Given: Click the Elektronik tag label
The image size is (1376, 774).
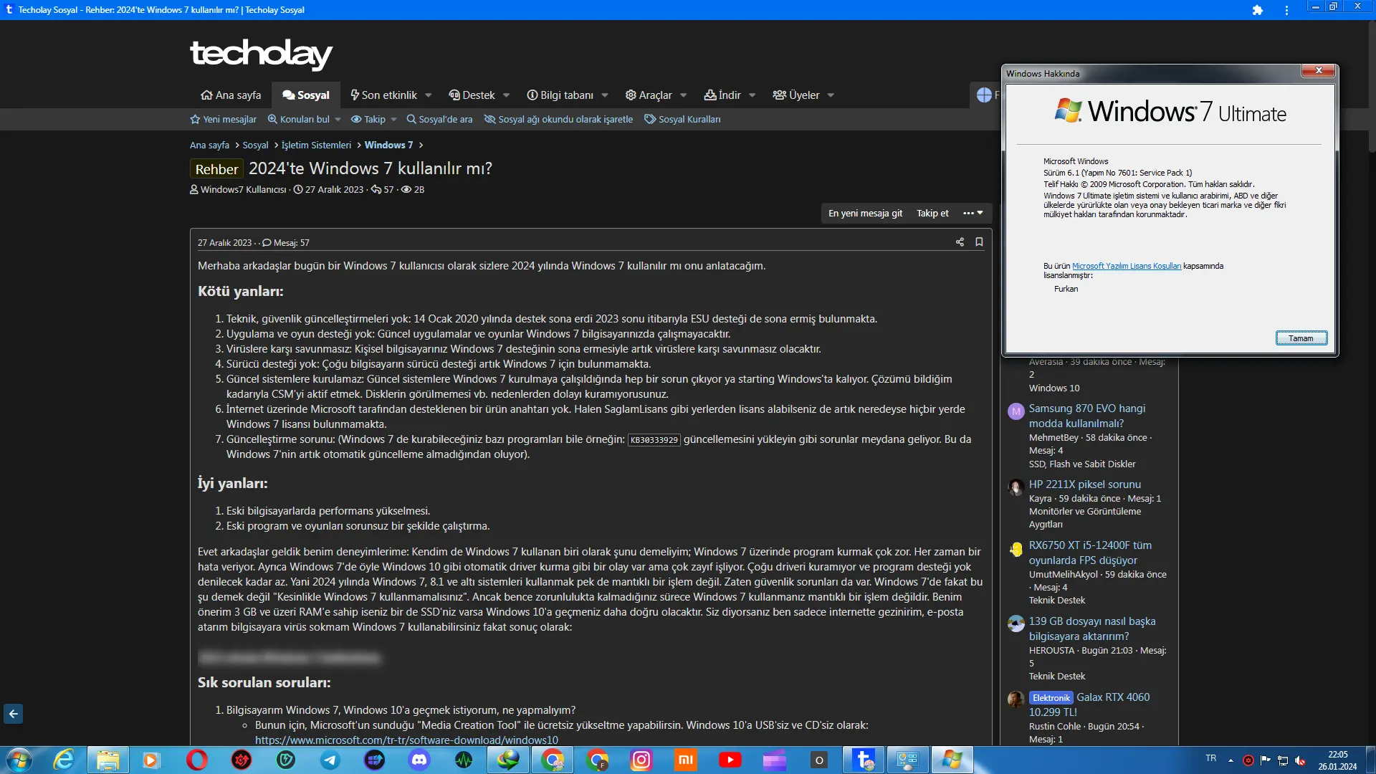Looking at the screenshot, I should [1051, 698].
